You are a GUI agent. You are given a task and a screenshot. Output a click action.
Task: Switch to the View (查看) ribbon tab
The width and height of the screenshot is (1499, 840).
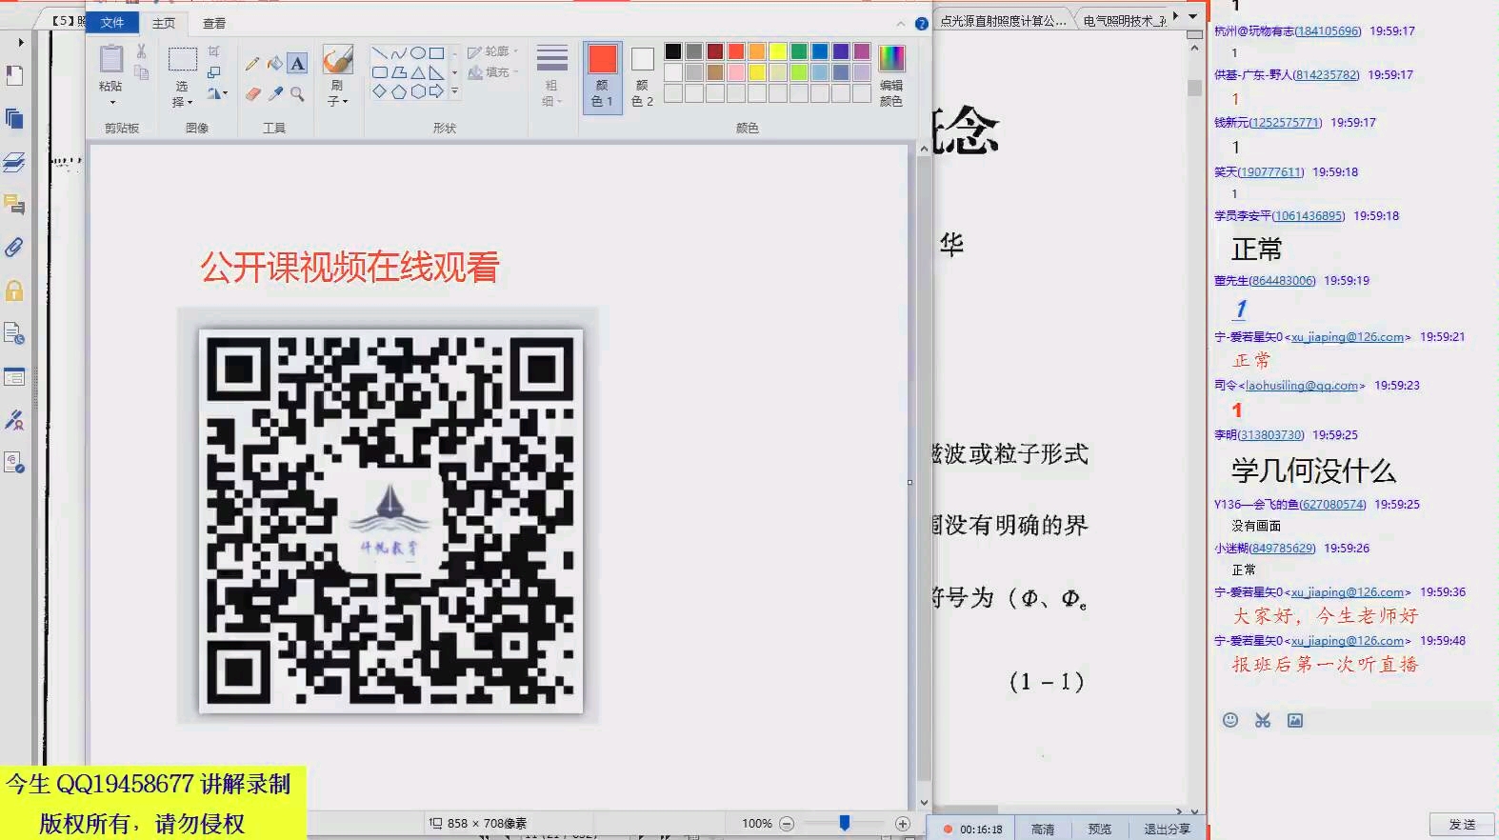214,23
